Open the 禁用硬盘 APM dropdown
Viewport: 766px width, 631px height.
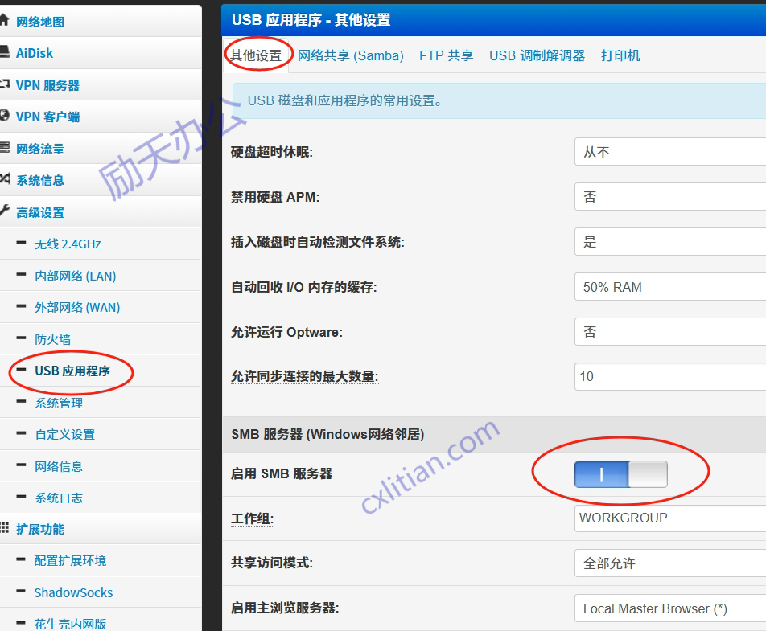[669, 197]
